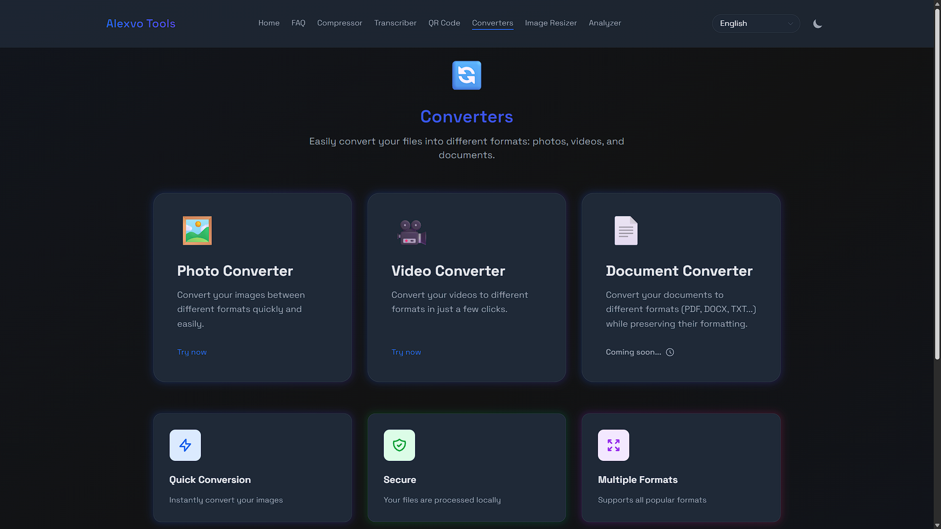The height and width of the screenshot is (529, 941).
Task: Click the clock icon next to Coming soon
Action: tap(670, 352)
